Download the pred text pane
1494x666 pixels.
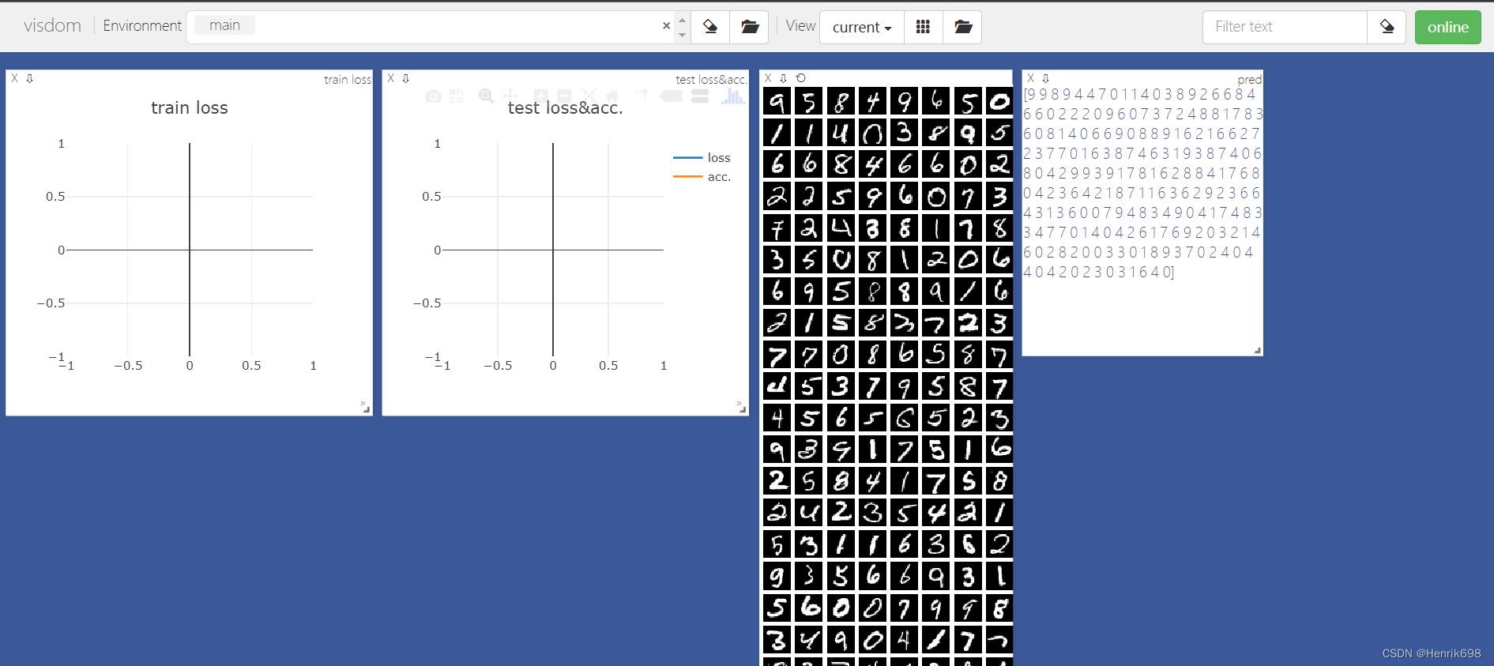point(1045,78)
